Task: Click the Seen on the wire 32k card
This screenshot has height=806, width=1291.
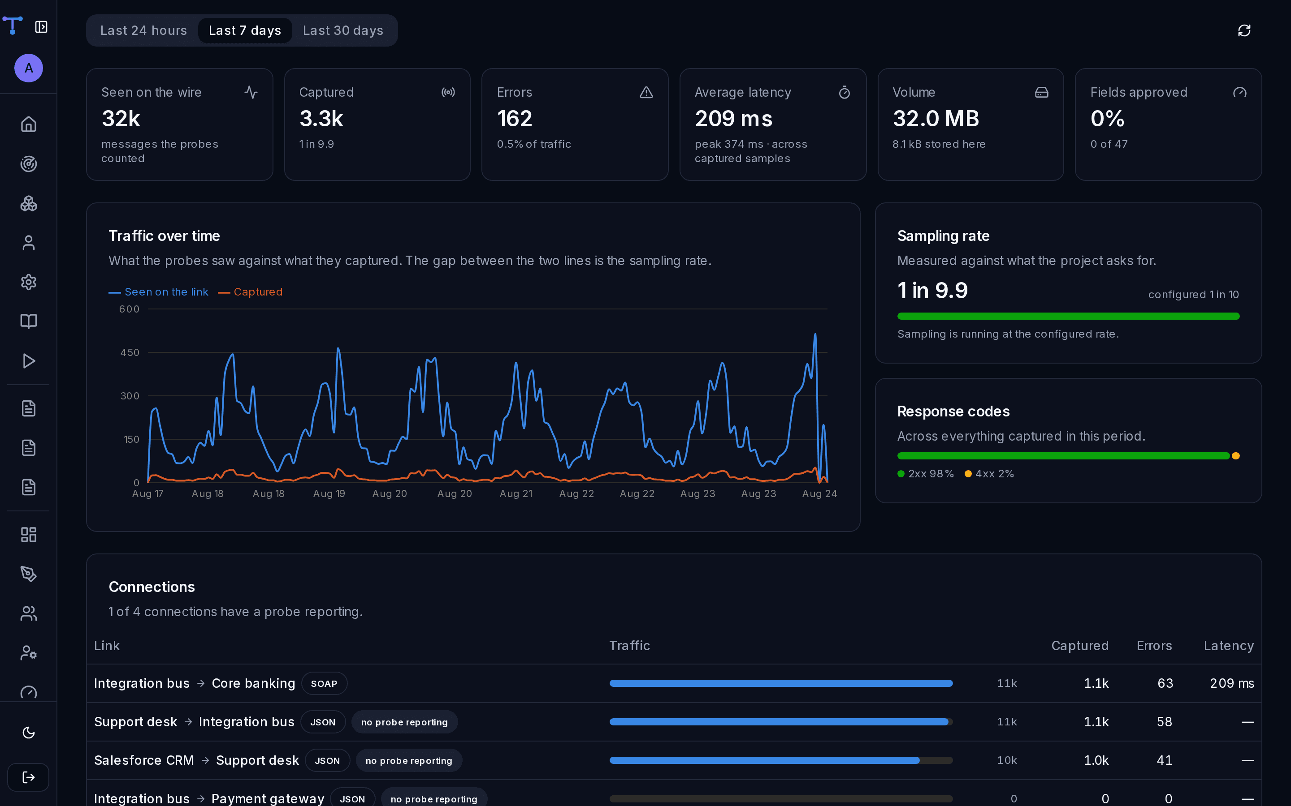Action: [x=179, y=124]
